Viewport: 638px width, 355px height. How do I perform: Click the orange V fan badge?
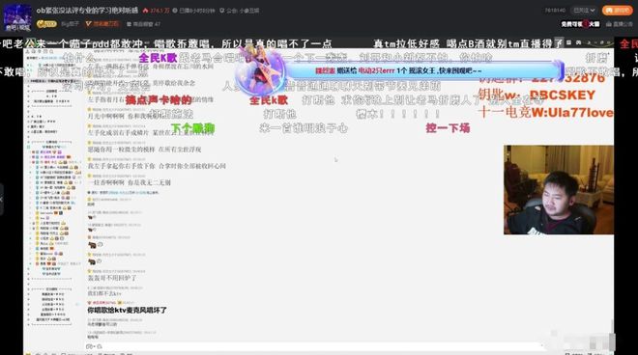(x=88, y=24)
